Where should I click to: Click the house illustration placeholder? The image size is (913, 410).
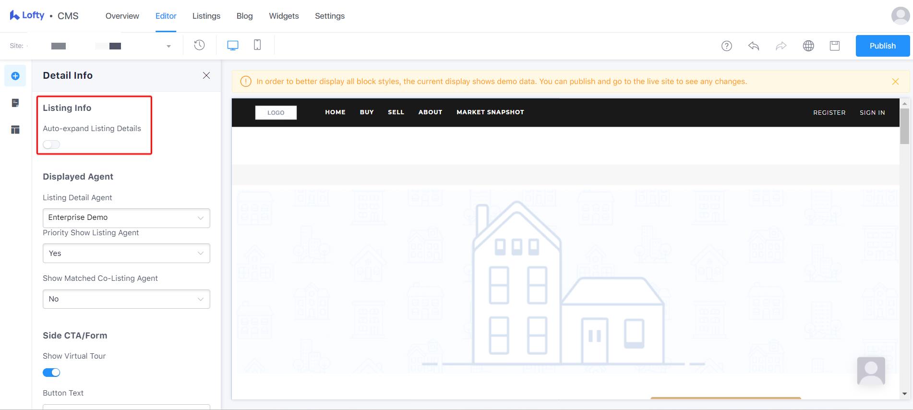click(x=565, y=283)
